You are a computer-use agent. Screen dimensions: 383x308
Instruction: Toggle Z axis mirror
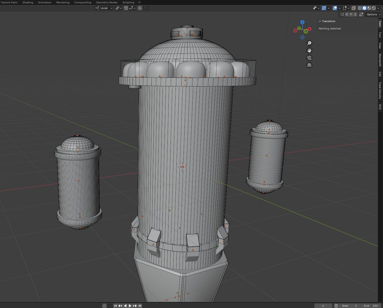355,14
